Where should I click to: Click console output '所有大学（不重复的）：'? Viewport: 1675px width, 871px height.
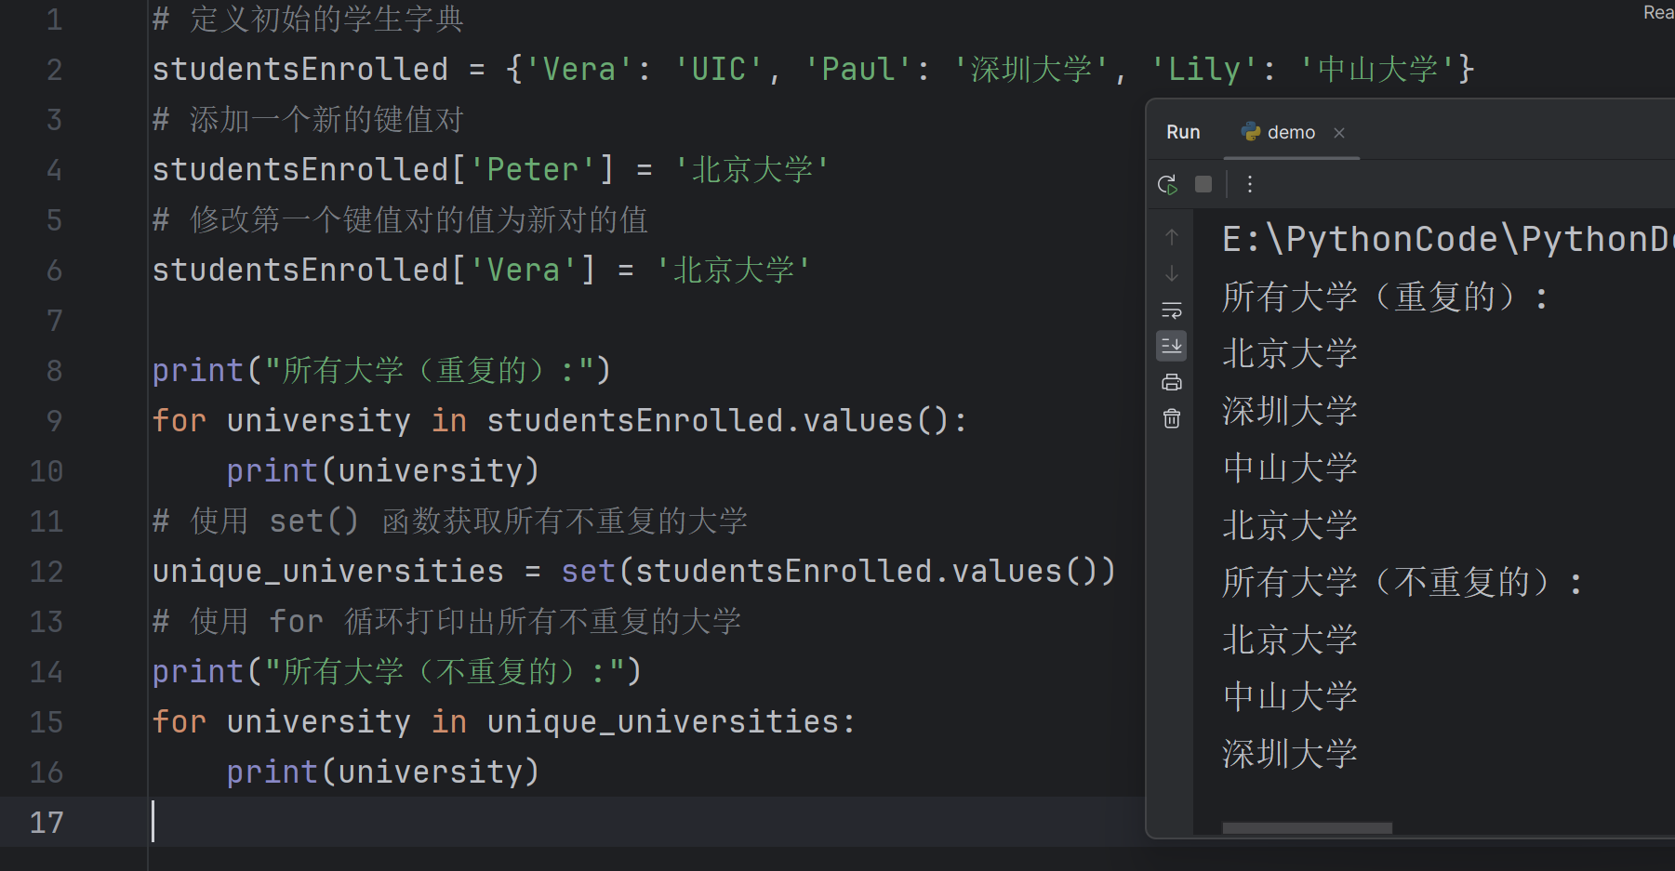[1402, 582]
